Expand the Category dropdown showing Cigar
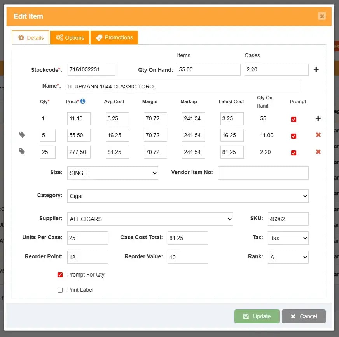The image size is (339, 337). (188, 196)
